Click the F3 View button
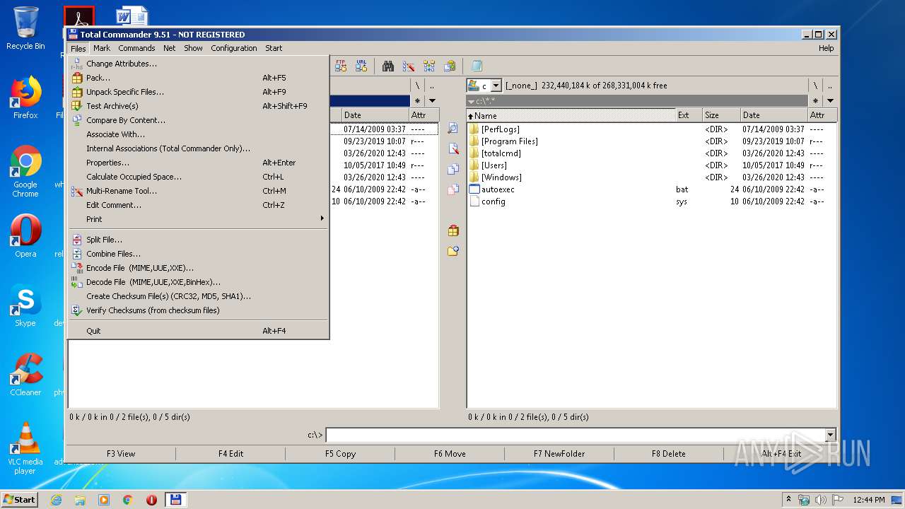Image resolution: width=905 pixels, height=509 pixels. click(x=121, y=454)
